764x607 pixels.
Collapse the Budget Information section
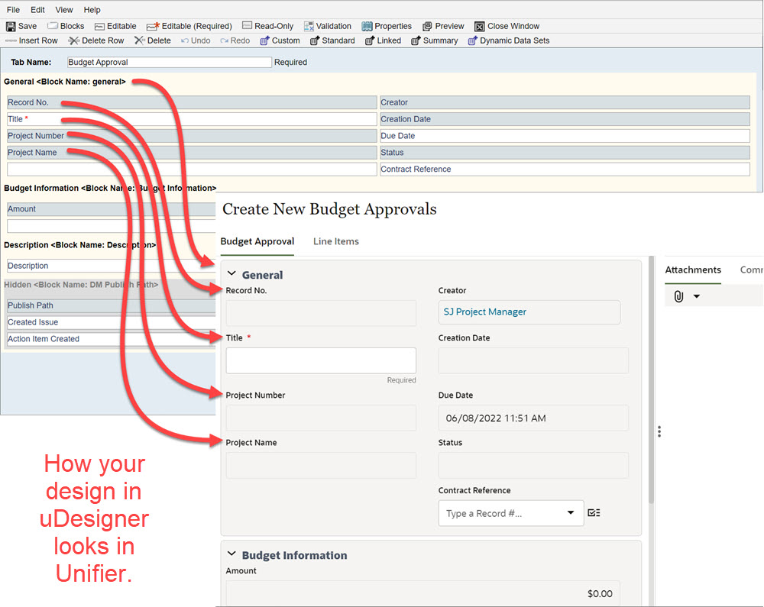[x=231, y=555]
